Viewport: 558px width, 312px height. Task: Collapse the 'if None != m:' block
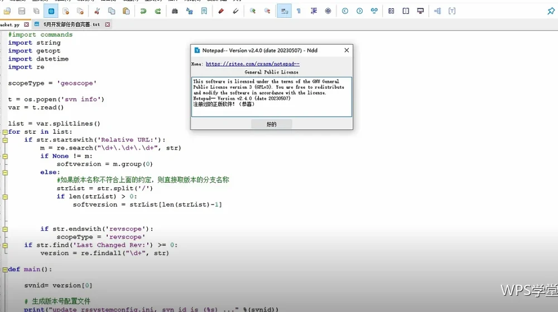5,157
